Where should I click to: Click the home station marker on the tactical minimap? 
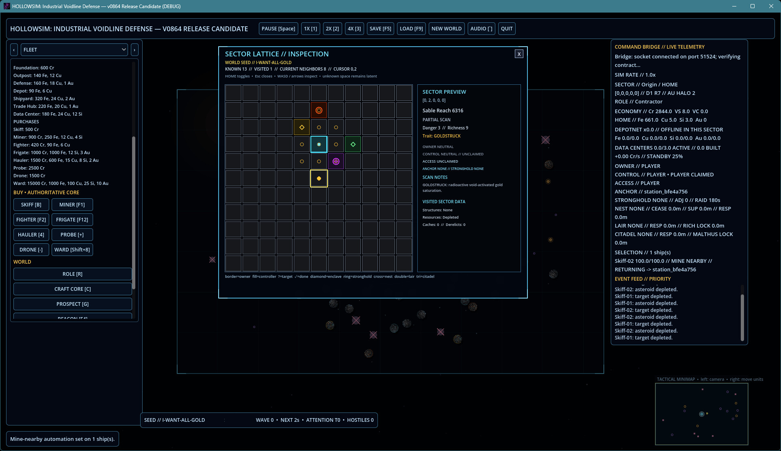click(702, 414)
